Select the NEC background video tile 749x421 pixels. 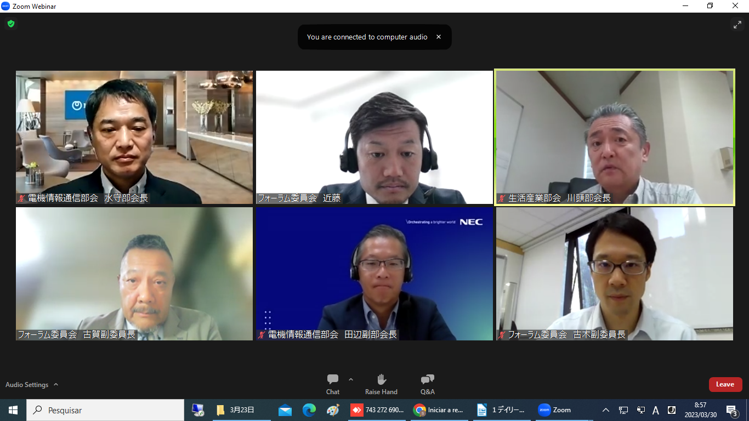pyautogui.click(x=374, y=274)
